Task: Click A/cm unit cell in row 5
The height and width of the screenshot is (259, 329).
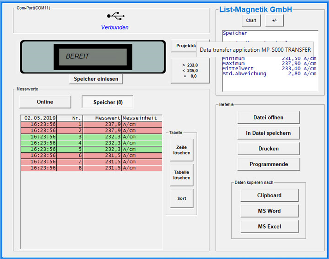Action: [142, 149]
